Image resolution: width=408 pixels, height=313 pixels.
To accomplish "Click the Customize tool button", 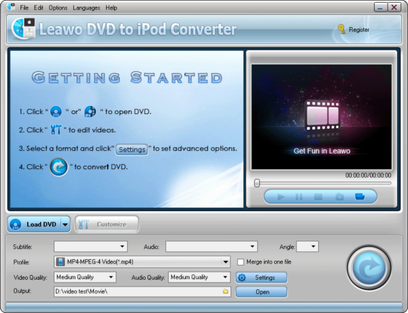I will (x=107, y=224).
